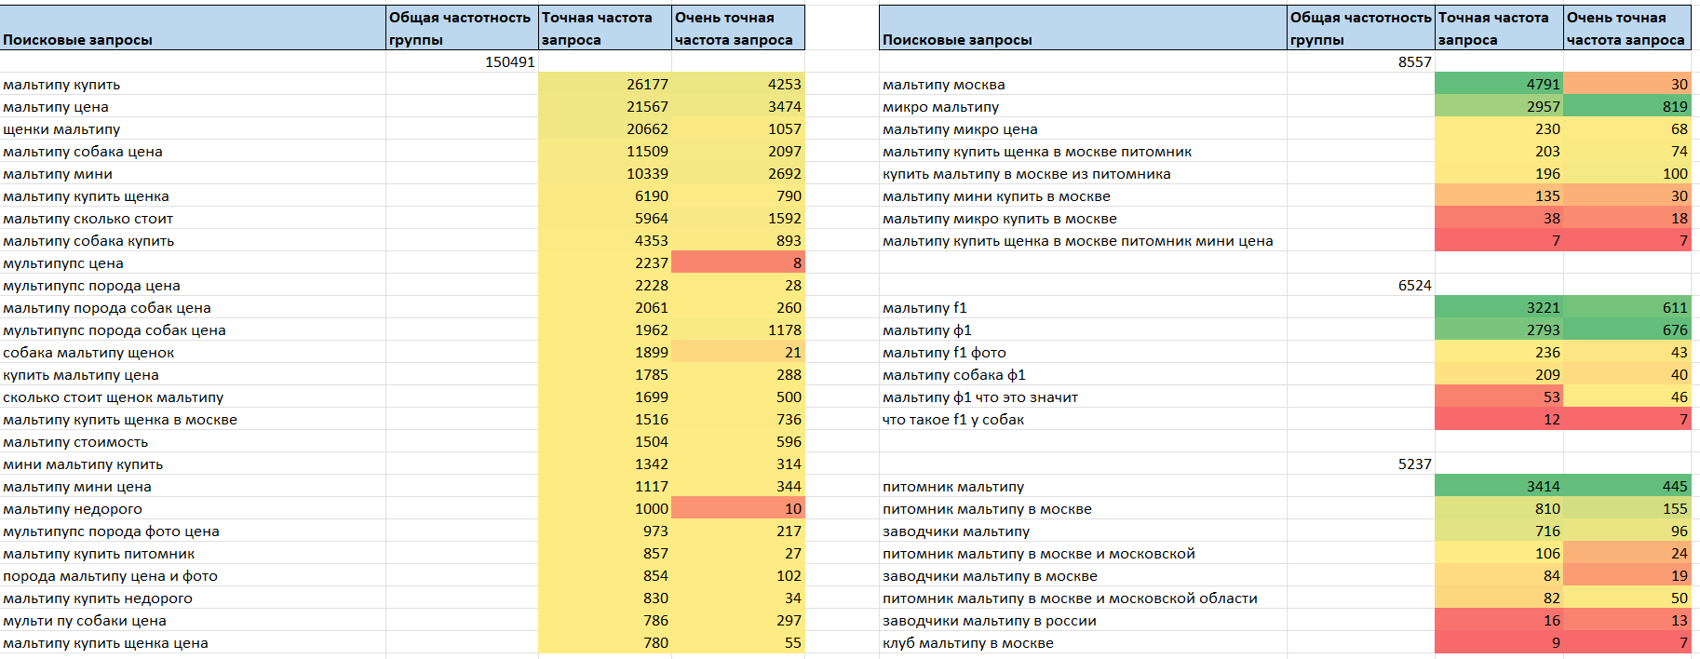1700x659 pixels.
Task: Click the cell showing 26177
Action: 605,84
